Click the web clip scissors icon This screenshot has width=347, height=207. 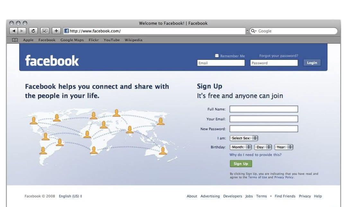point(45,31)
